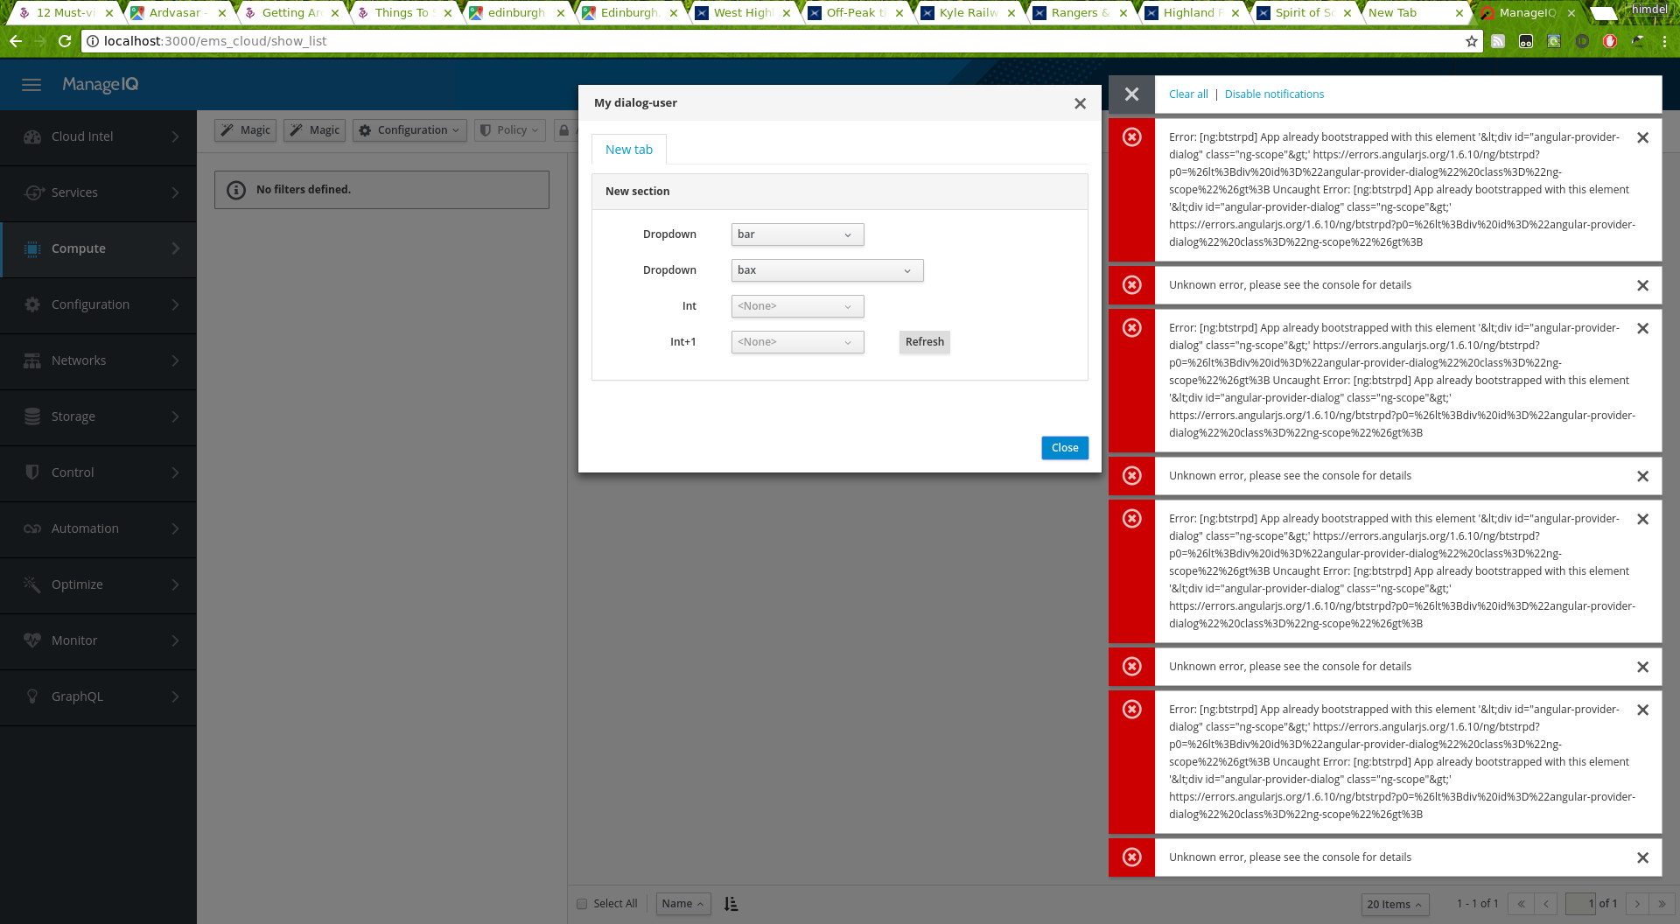Image resolution: width=1680 pixels, height=924 pixels.
Task: Click the Refresh button
Action: (925, 342)
